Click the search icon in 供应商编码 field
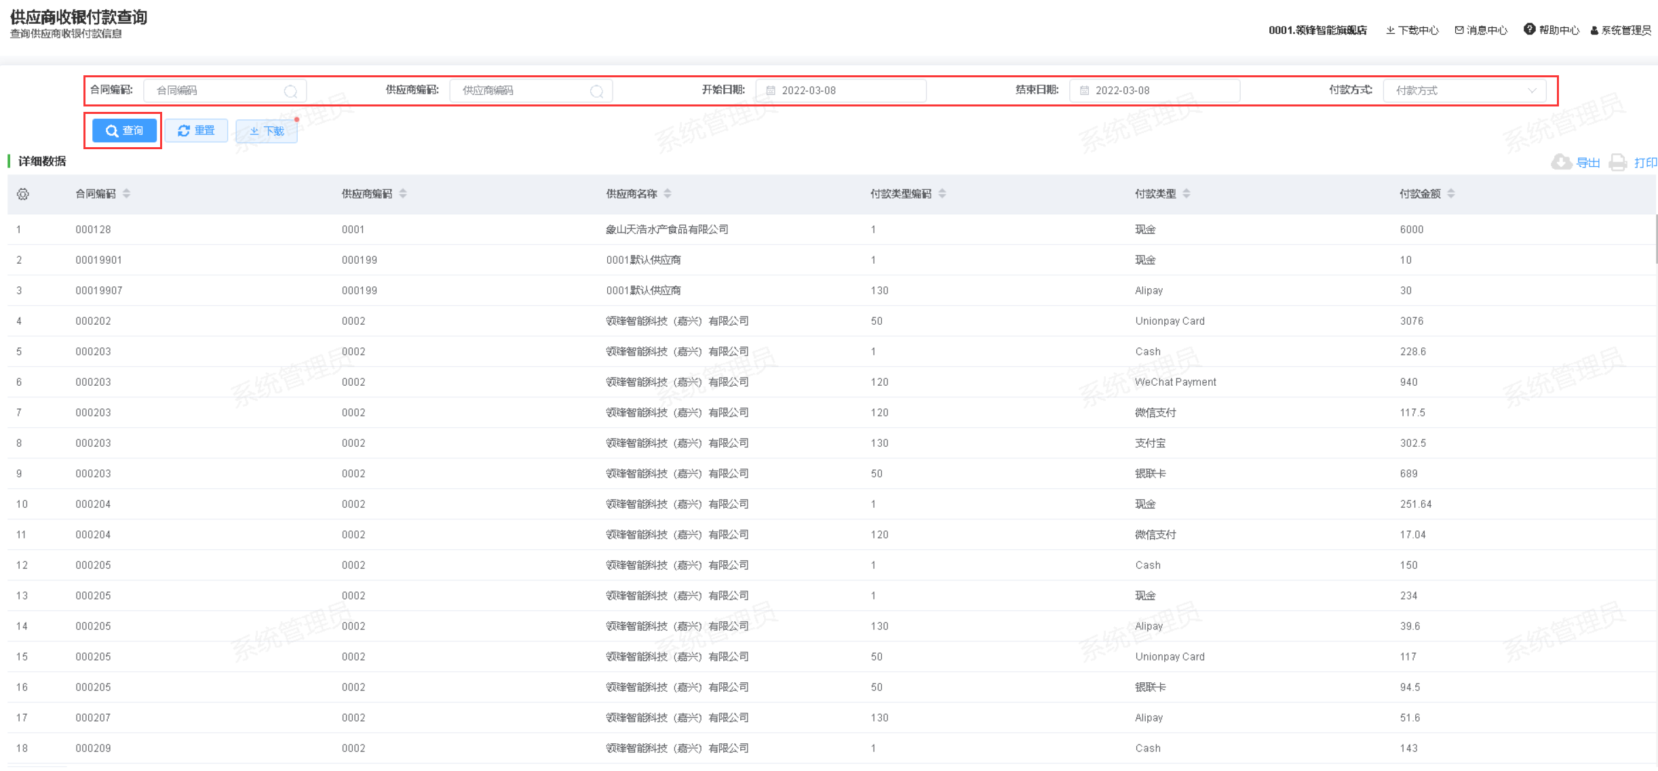The height and width of the screenshot is (771, 1658). 596,91
